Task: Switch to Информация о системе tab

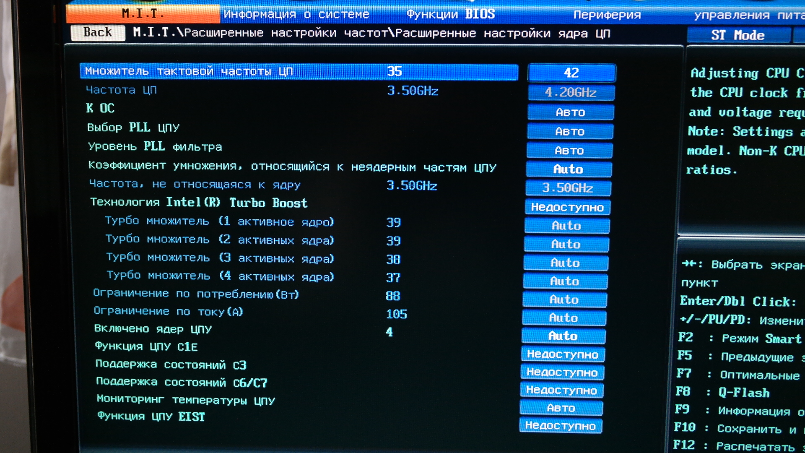Action: coord(296,14)
